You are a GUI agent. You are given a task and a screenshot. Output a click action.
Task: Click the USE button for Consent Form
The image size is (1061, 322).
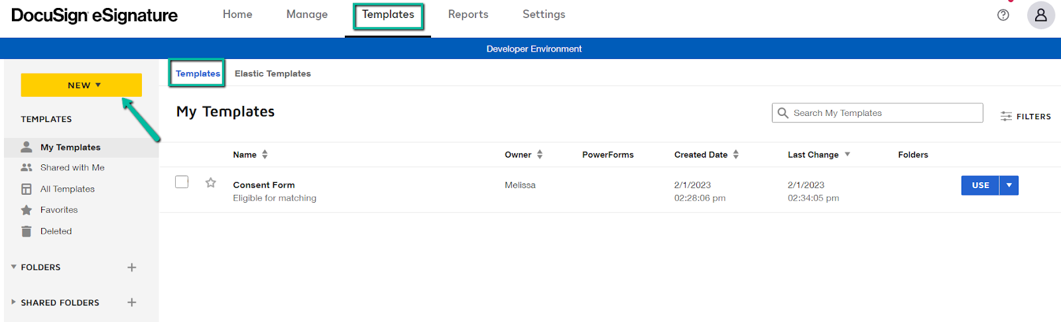coord(980,186)
